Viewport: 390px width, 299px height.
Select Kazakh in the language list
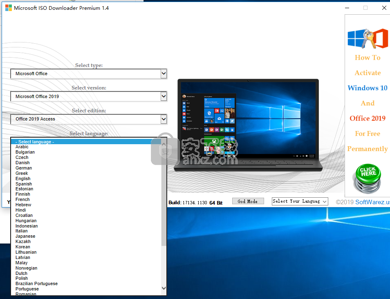[23, 241]
